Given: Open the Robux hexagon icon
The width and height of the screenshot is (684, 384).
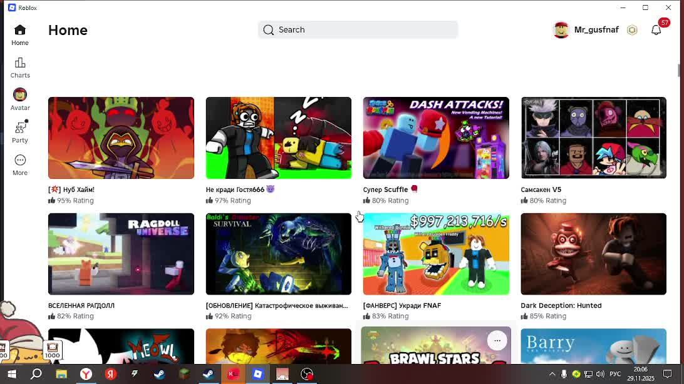Looking at the screenshot, I should (x=632, y=30).
